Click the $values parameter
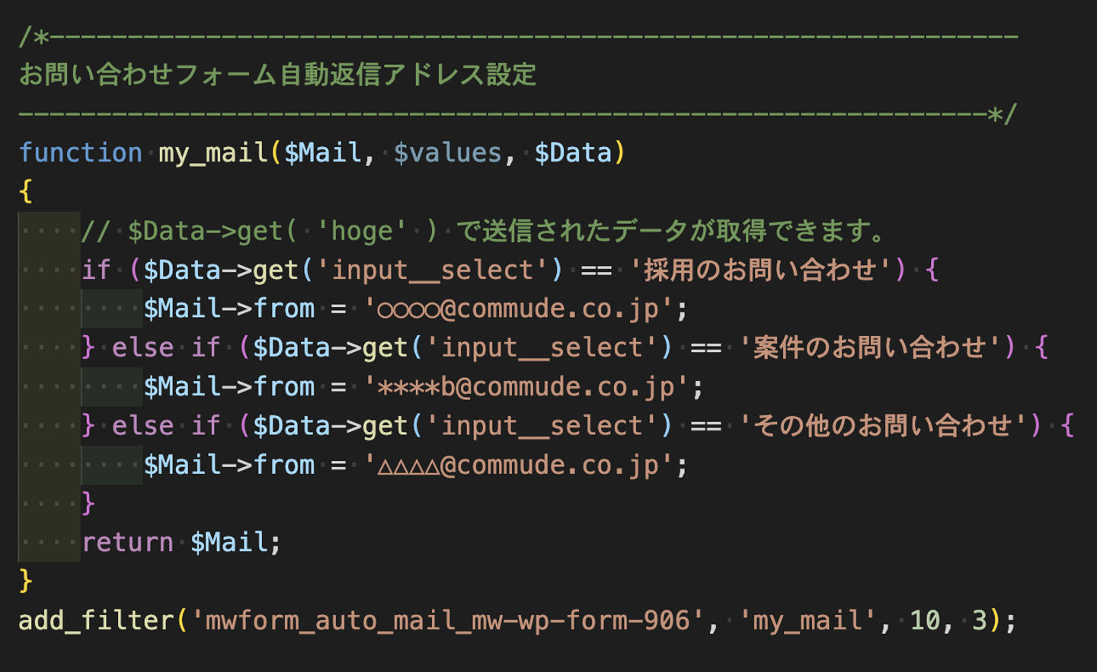Viewport: 1097px width, 672px height. (x=447, y=152)
